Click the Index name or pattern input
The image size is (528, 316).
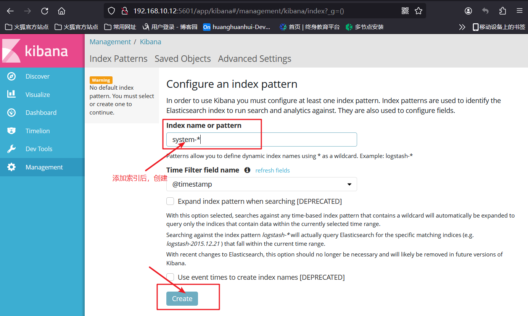[x=262, y=139]
